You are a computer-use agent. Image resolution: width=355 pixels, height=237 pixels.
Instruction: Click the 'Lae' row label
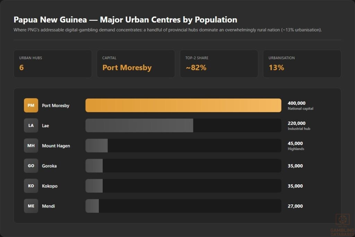point(45,126)
